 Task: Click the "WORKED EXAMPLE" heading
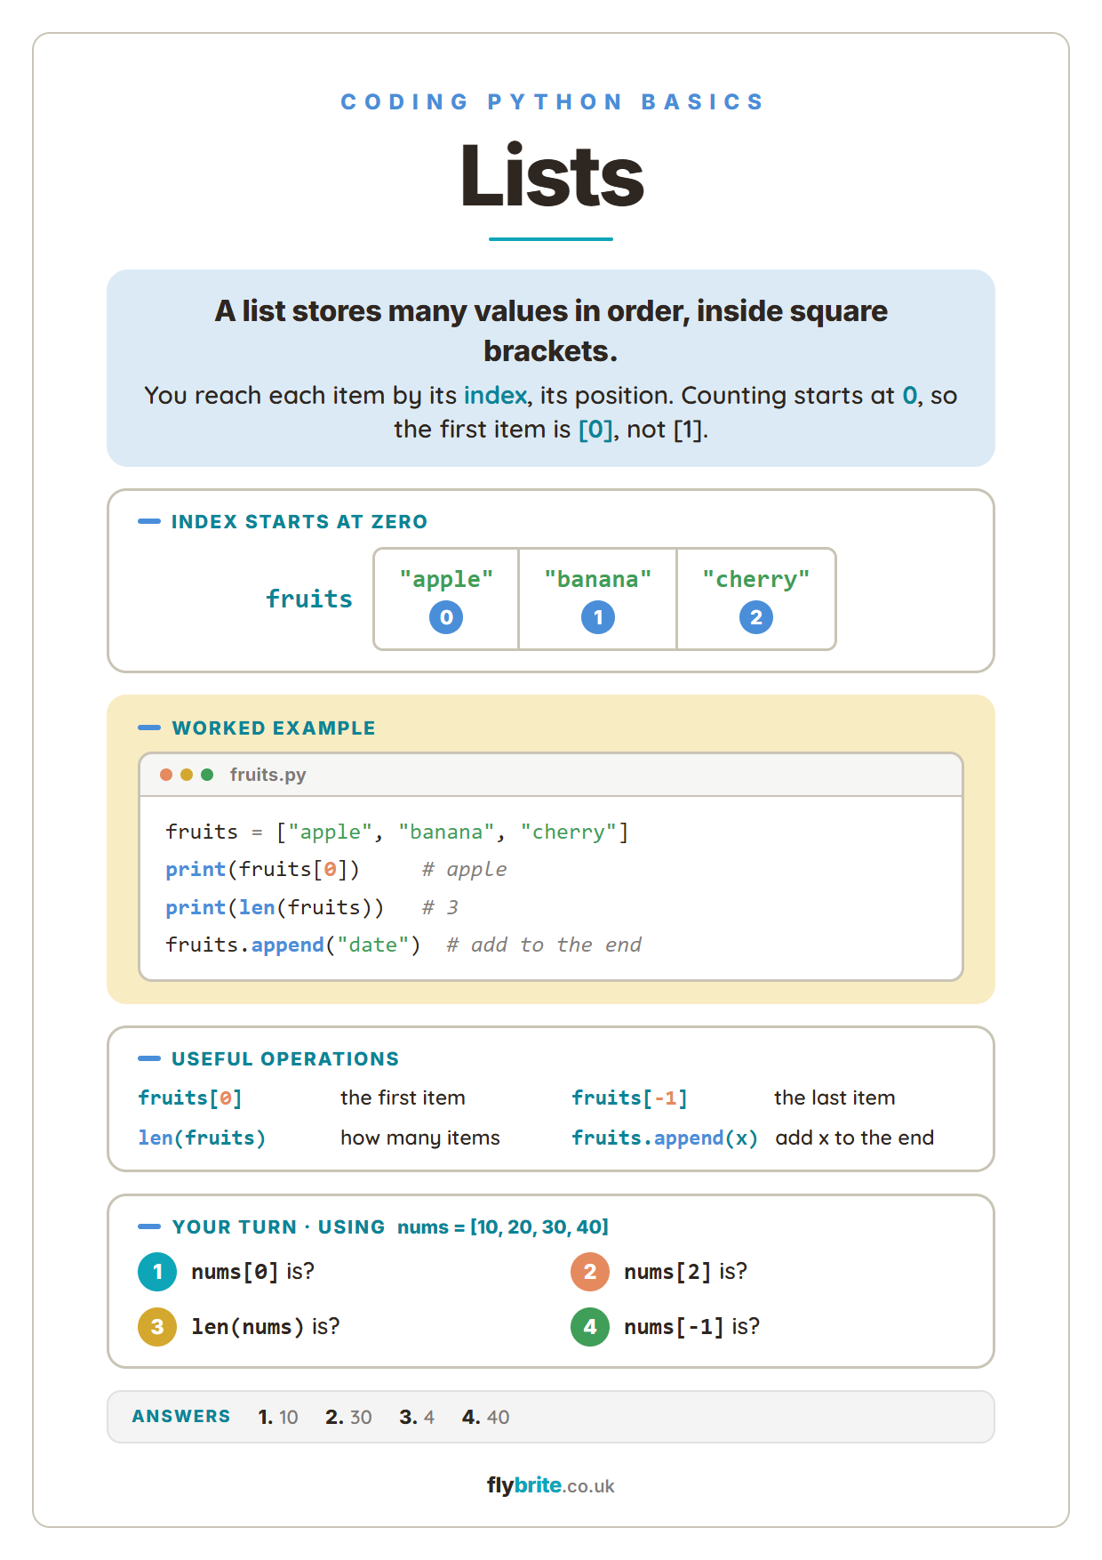pyautogui.click(x=274, y=728)
